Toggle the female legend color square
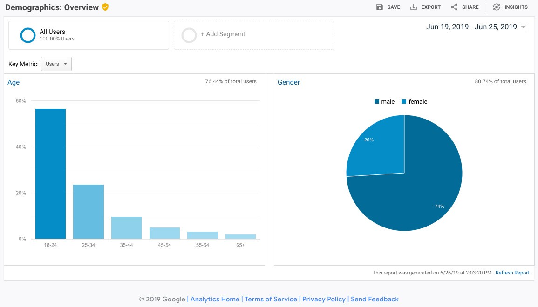This screenshot has height=307, width=538. coord(404,101)
